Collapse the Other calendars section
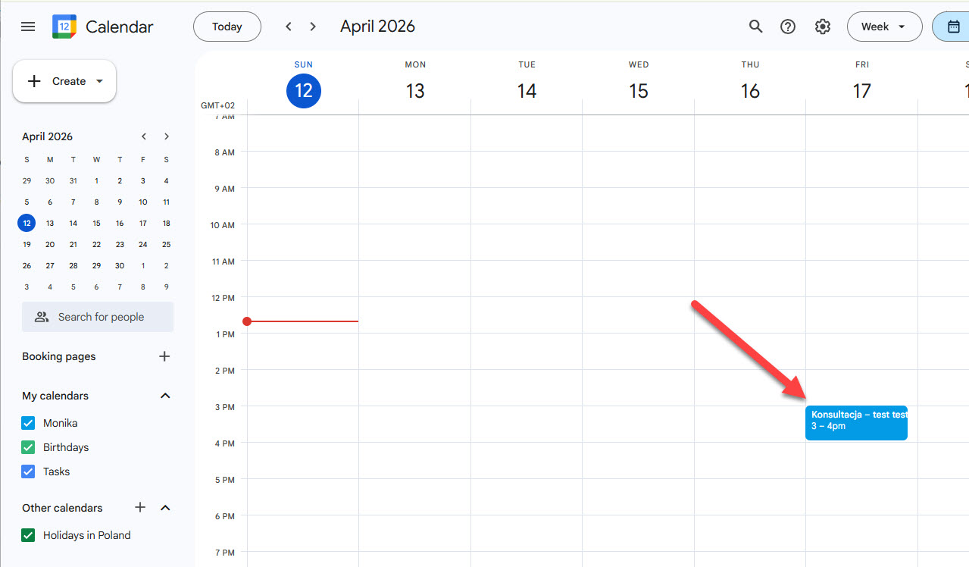This screenshot has width=969, height=567. pyautogui.click(x=166, y=508)
